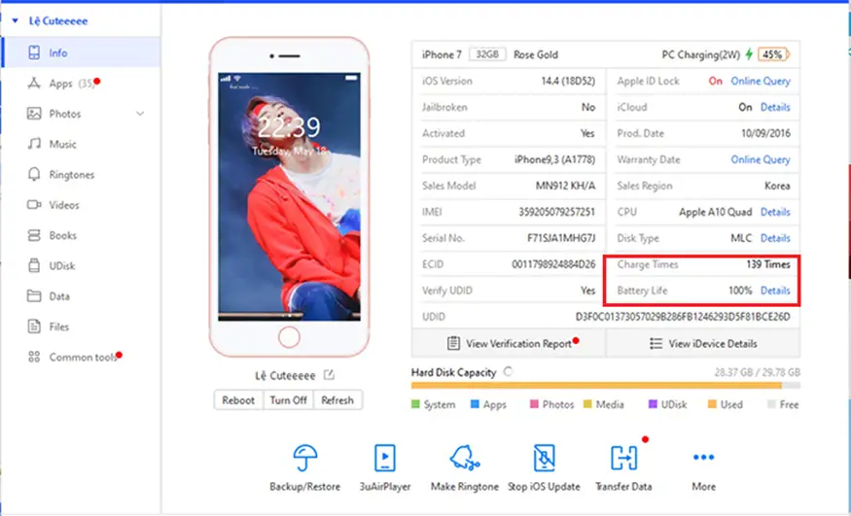The height and width of the screenshot is (516, 851).
Task: Collapse the Lệ Cuteeeee device tree
Action: (x=16, y=19)
